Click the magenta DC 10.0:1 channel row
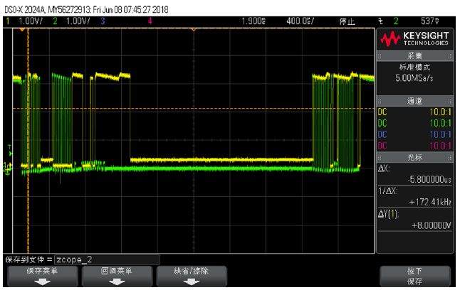The width and height of the screenshot is (460, 290). coord(414,146)
